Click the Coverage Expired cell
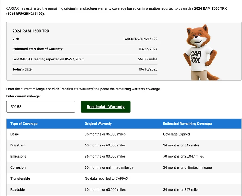The height and width of the screenshot is (196, 242). (176, 134)
